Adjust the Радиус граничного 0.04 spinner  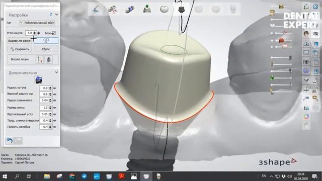50,101
